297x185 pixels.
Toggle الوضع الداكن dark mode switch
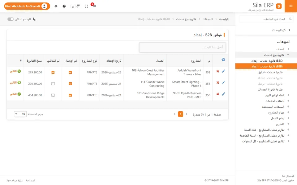[11, 19]
